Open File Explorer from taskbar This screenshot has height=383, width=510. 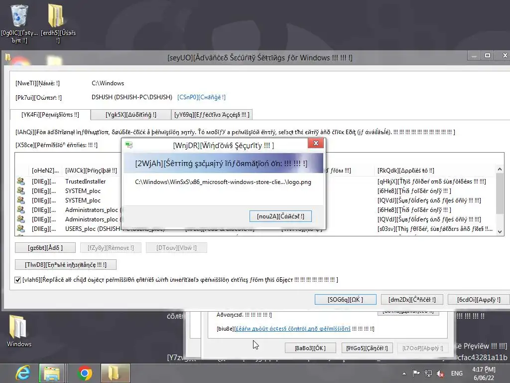52,373
